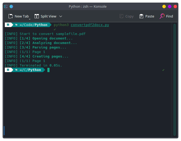Click "(1/1) Page 1" under Creating pages
The image size is (181, 141).
(32, 61)
